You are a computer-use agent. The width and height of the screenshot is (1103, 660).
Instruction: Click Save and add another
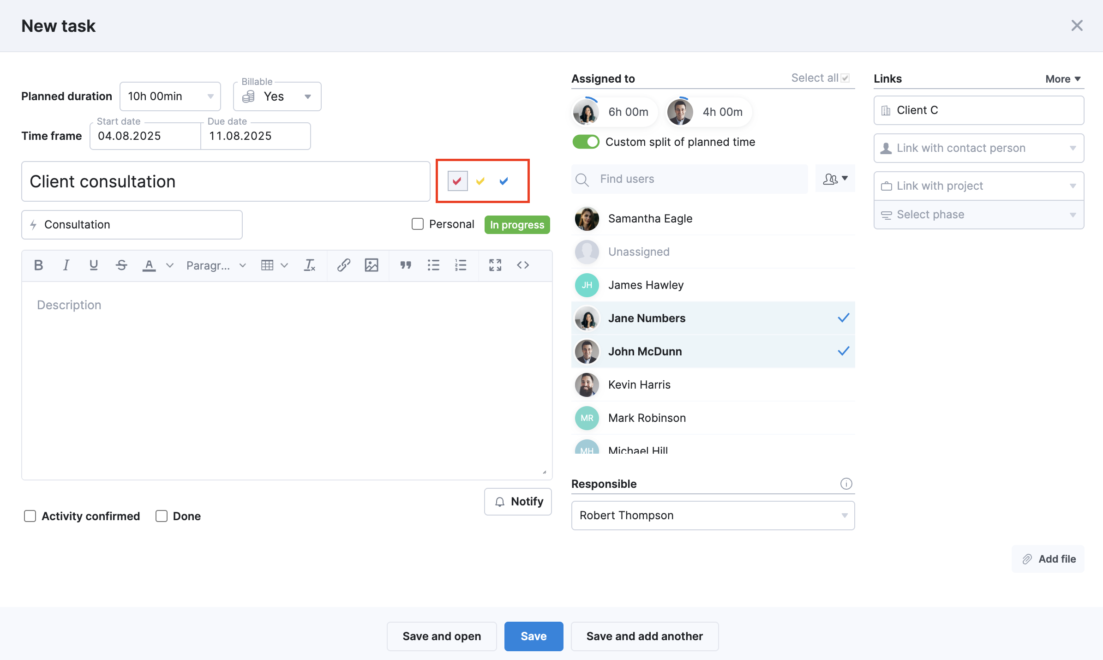[x=645, y=636]
